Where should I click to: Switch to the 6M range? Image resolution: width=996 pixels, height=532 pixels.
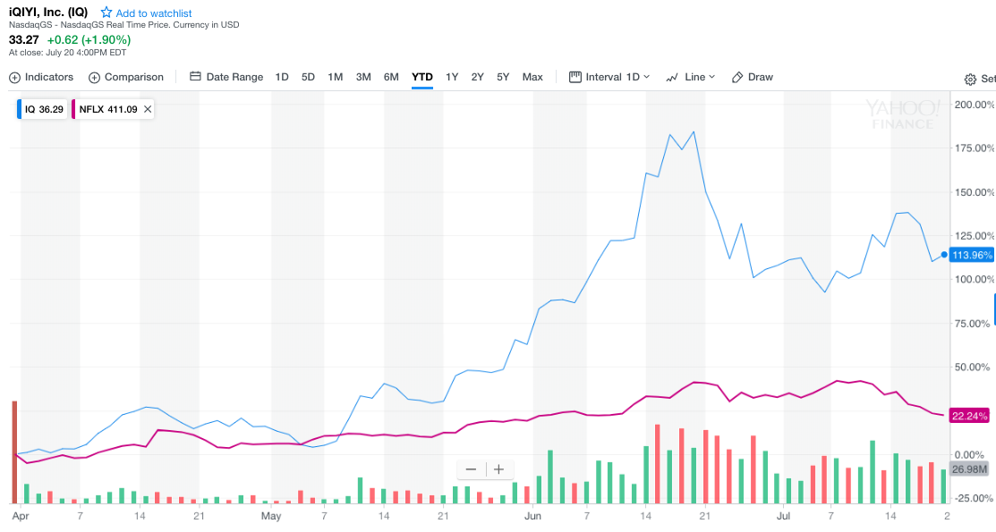[391, 77]
